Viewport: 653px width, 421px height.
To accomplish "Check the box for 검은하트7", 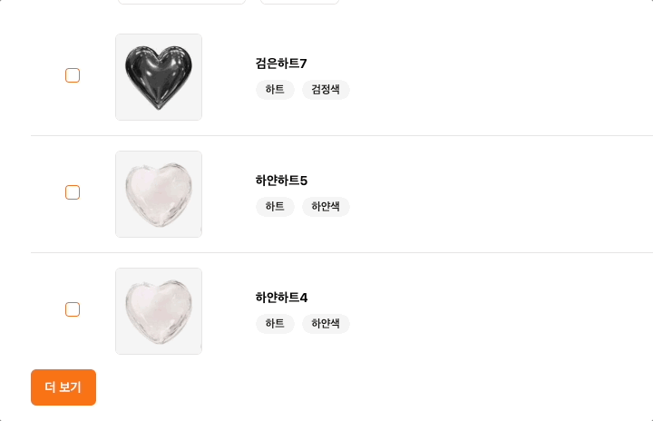I will (73, 75).
